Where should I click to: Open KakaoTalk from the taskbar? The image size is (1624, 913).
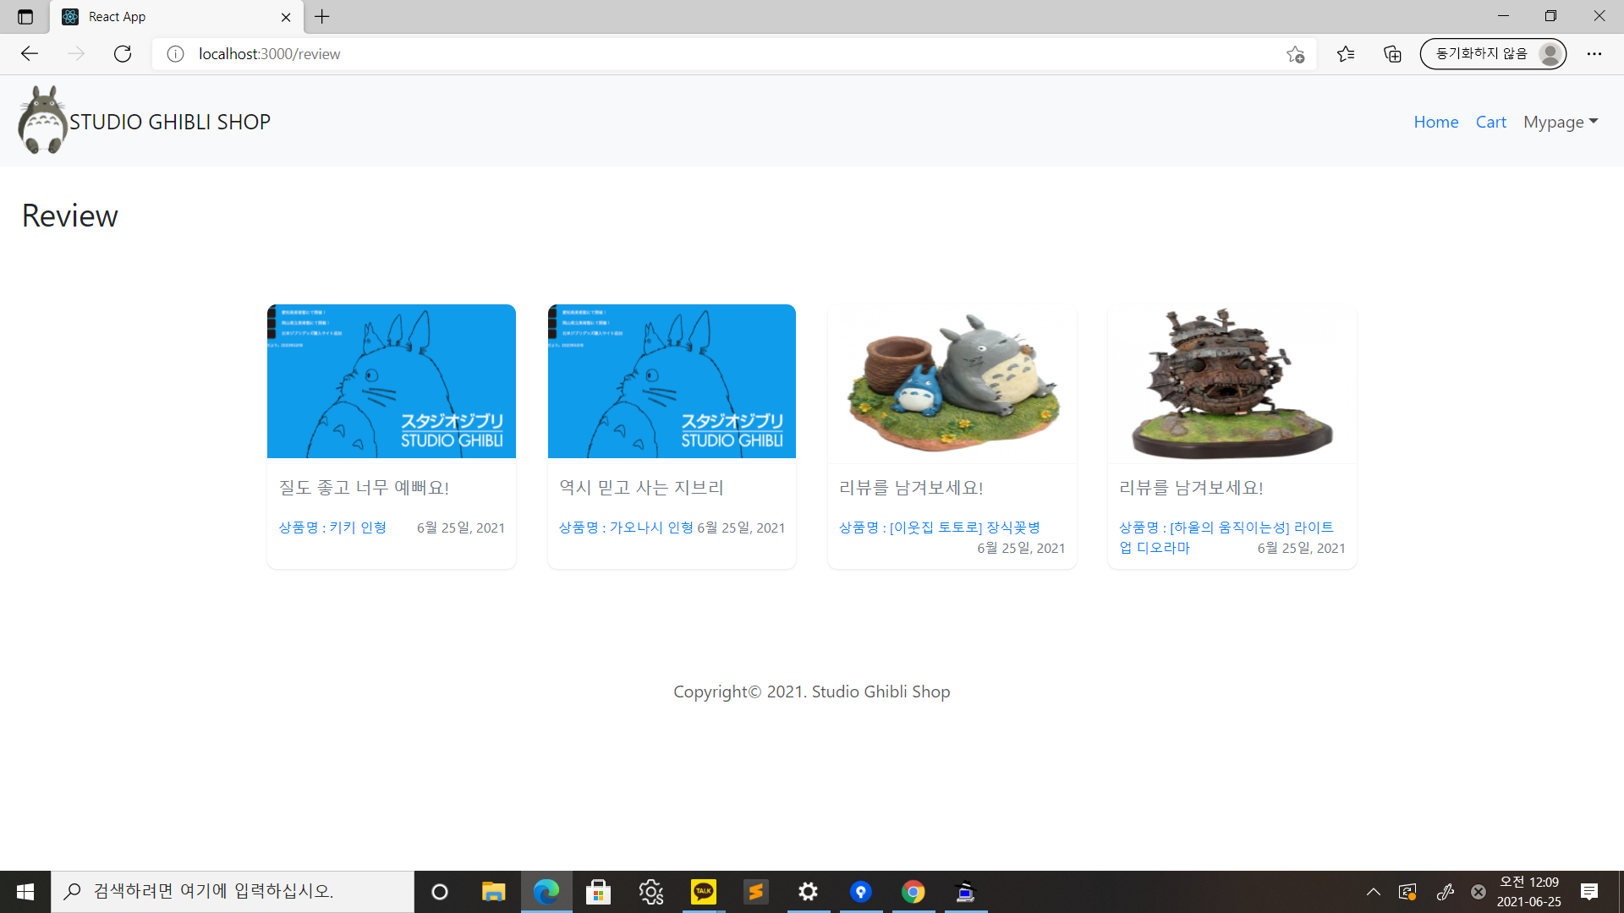[x=703, y=891]
